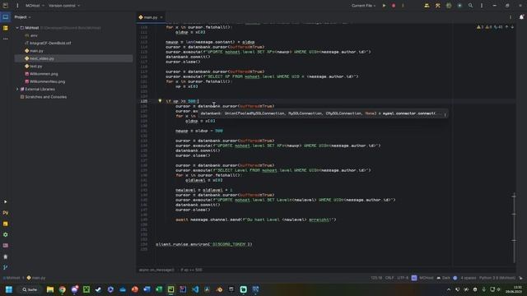Open the Current File run configuration dropdown
Viewport: 527px width, 296px height.
363,6
